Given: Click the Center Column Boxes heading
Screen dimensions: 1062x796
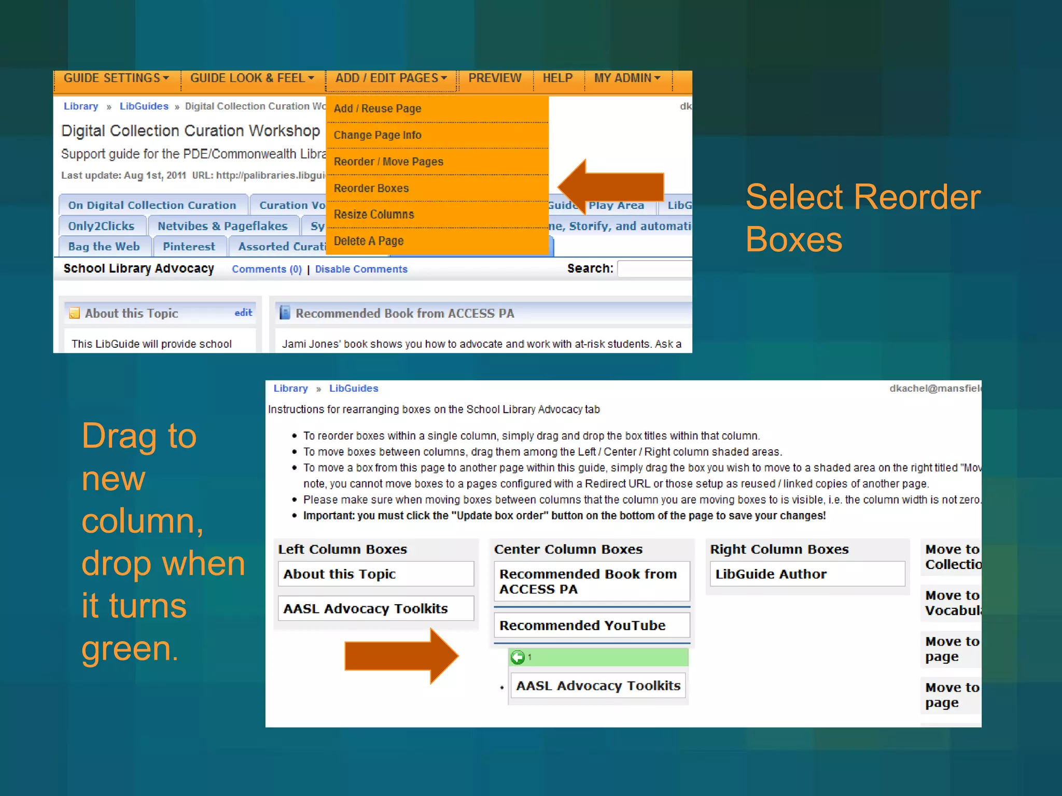Looking at the screenshot, I should [x=568, y=549].
